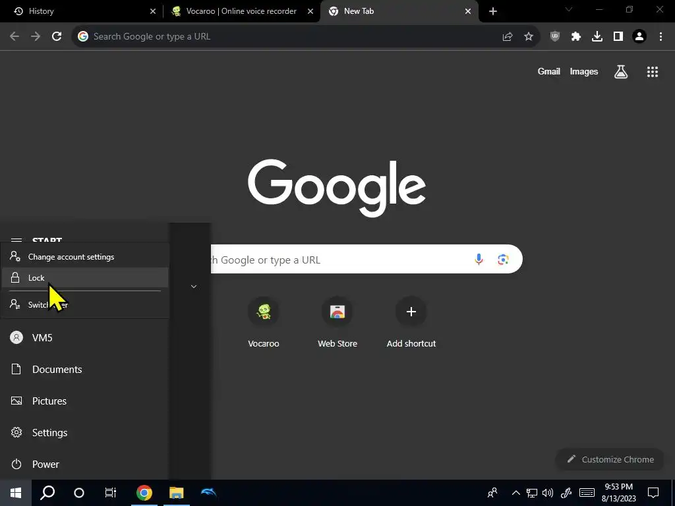Screen dimensions: 675x506
Task: Click the VM5 user account entry
Action: 85,338
